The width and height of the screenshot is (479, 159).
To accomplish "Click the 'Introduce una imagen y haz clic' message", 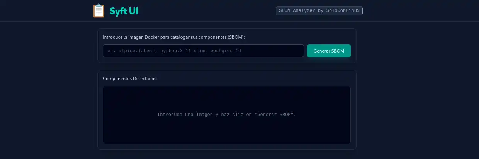I will tap(227, 115).
